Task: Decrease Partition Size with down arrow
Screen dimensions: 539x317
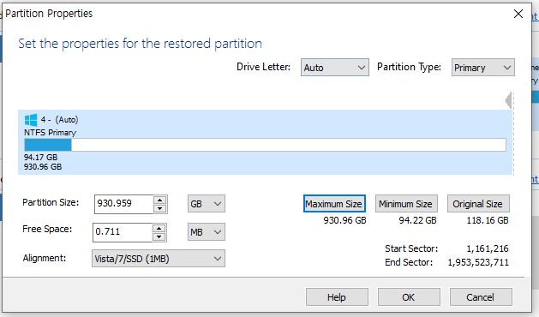Action: [159, 208]
